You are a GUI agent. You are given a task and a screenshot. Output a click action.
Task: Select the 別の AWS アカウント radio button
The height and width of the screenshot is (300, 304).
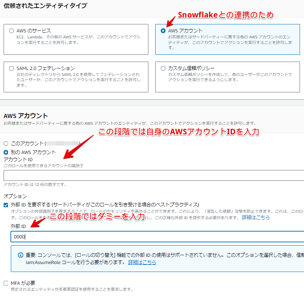point(6,152)
